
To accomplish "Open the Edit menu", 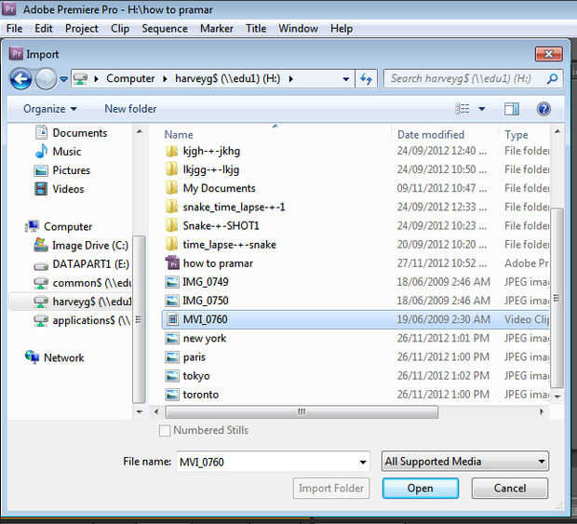I will (x=44, y=28).
